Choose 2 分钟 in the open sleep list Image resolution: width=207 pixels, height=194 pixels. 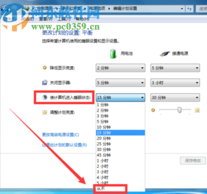tap(120, 110)
